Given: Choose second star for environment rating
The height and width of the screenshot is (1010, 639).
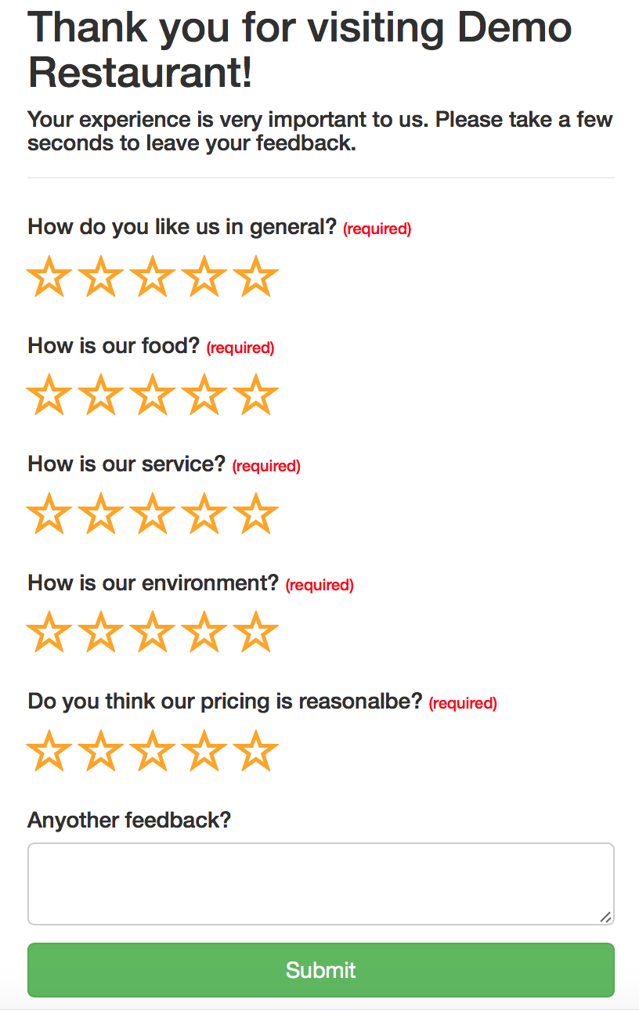Looking at the screenshot, I should (101, 633).
